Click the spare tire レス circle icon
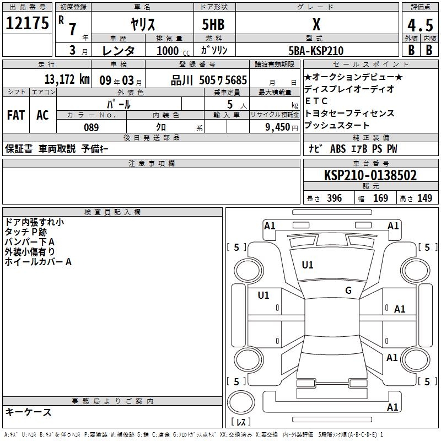Image resolution: width=441 pixels, height=441 pixels. point(241,403)
